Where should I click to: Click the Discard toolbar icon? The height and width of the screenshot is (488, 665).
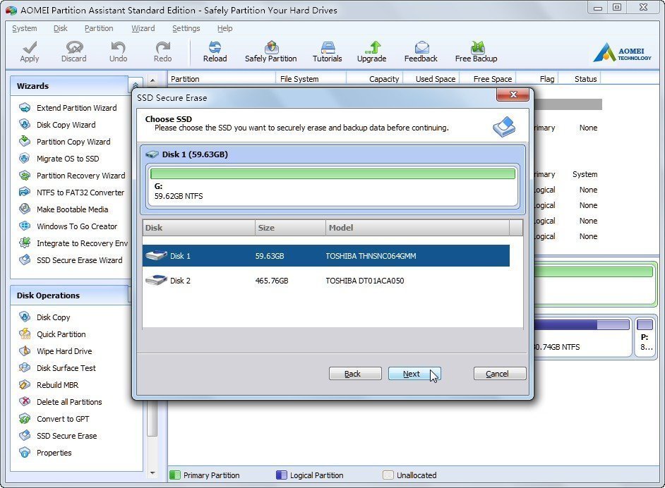click(x=74, y=47)
